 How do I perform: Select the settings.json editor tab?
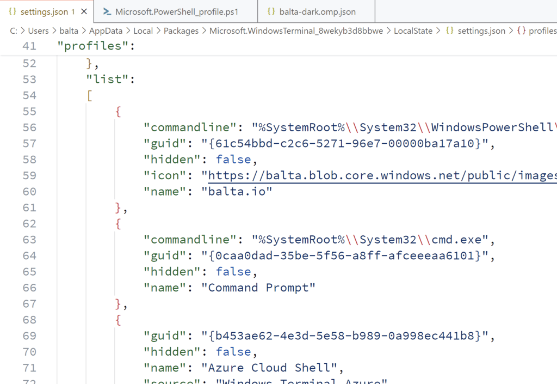[x=47, y=12]
